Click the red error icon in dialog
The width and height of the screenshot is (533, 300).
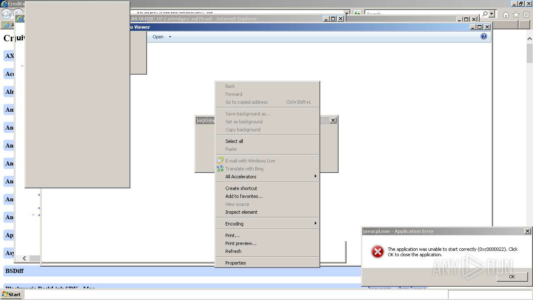tap(377, 252)
